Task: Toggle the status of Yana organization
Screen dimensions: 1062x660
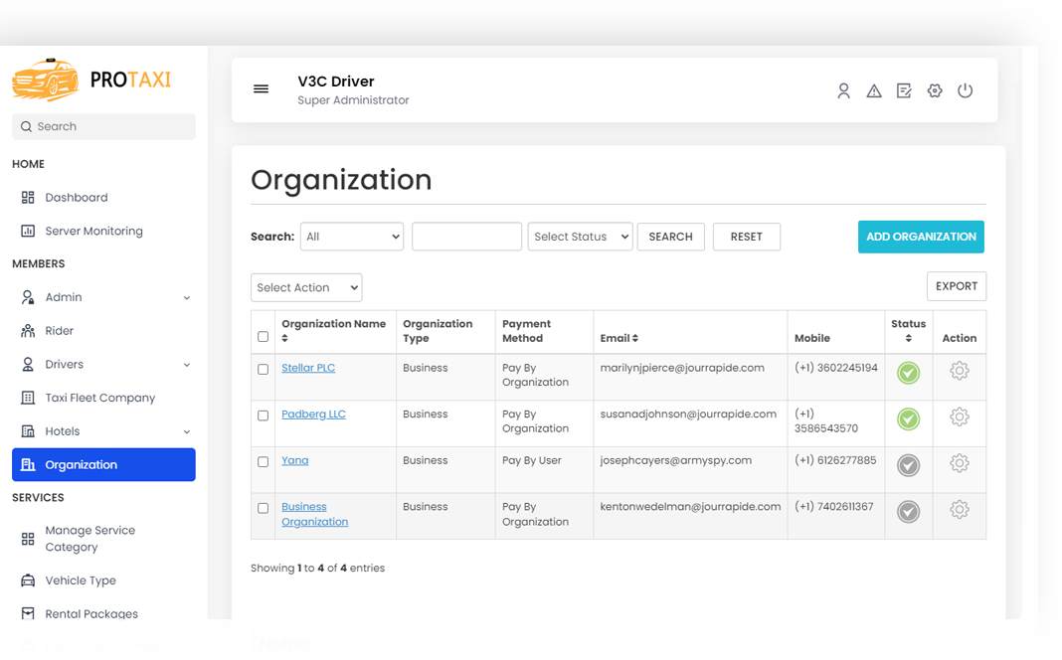Action: coord(908,464)
